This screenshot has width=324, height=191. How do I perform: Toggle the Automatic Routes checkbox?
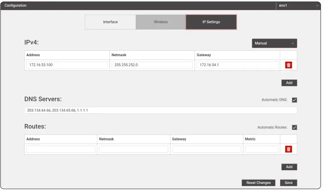(294, 127)
